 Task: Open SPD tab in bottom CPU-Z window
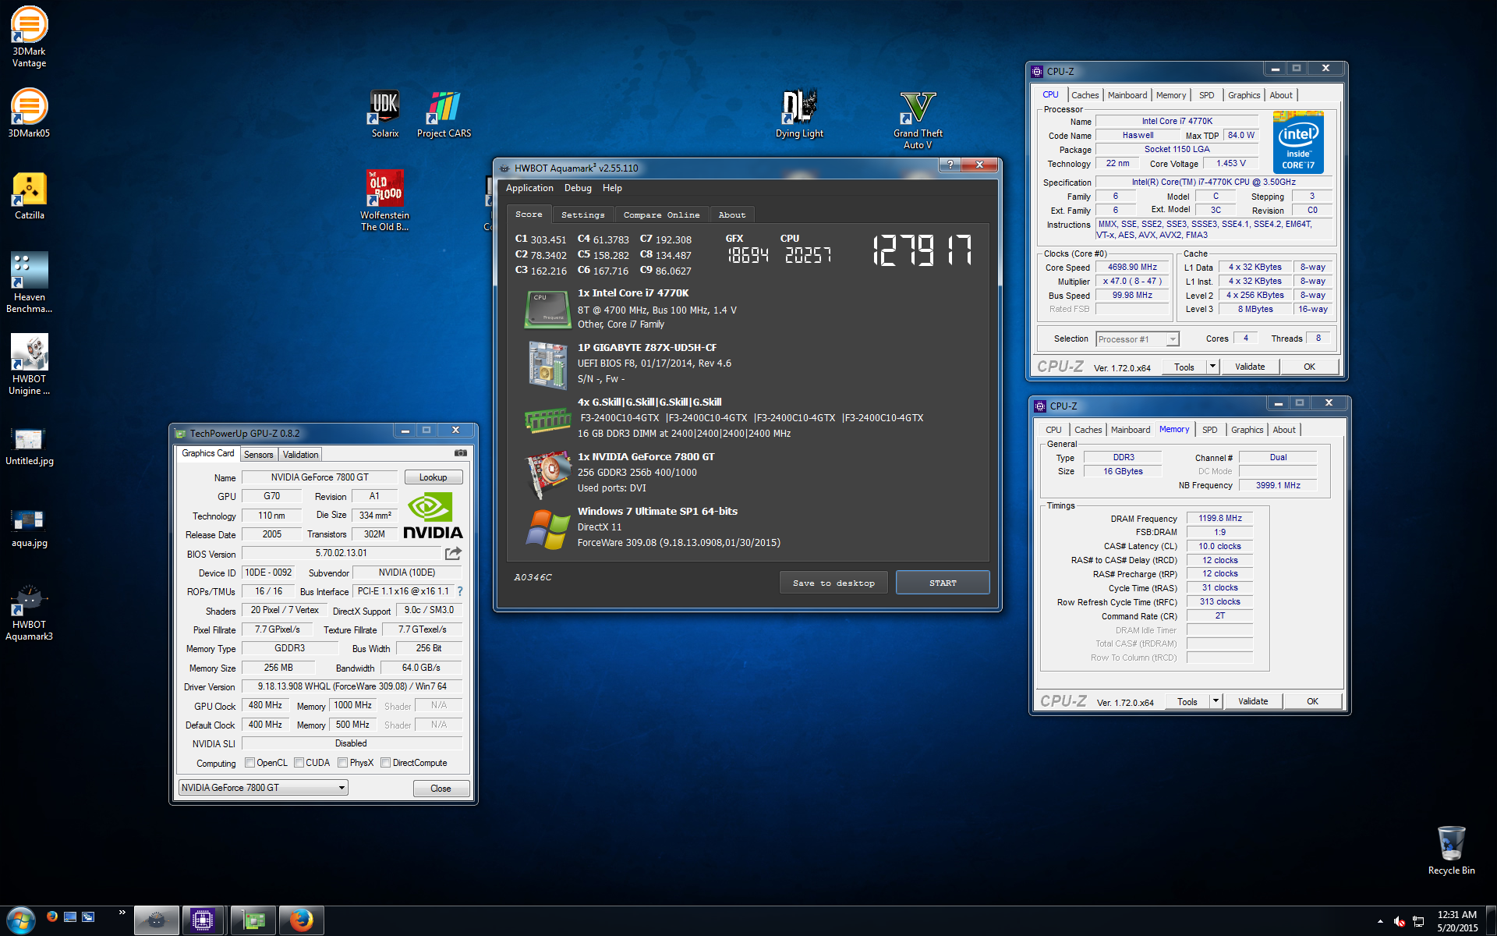(1209, 430)
